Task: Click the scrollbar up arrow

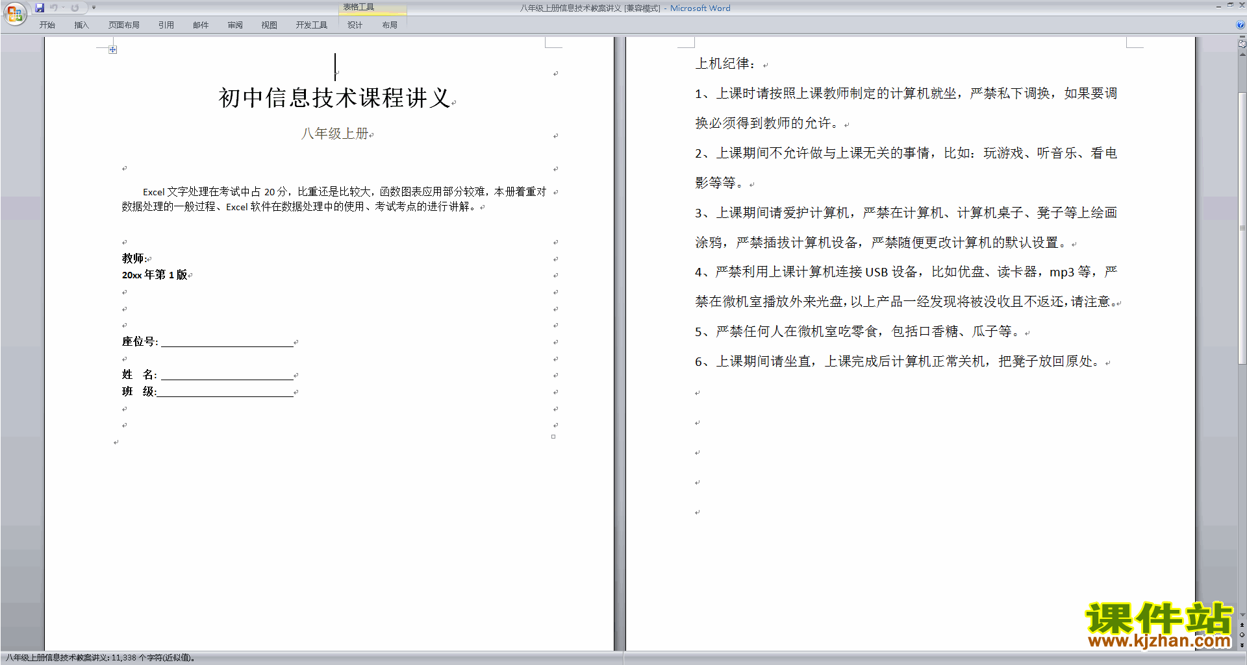Action: tap(1242, 54)
